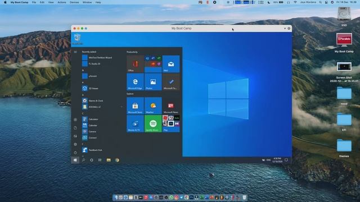Open Pictures from Start menu sidebar
This screenshot has width=360, height=202.
75,136
